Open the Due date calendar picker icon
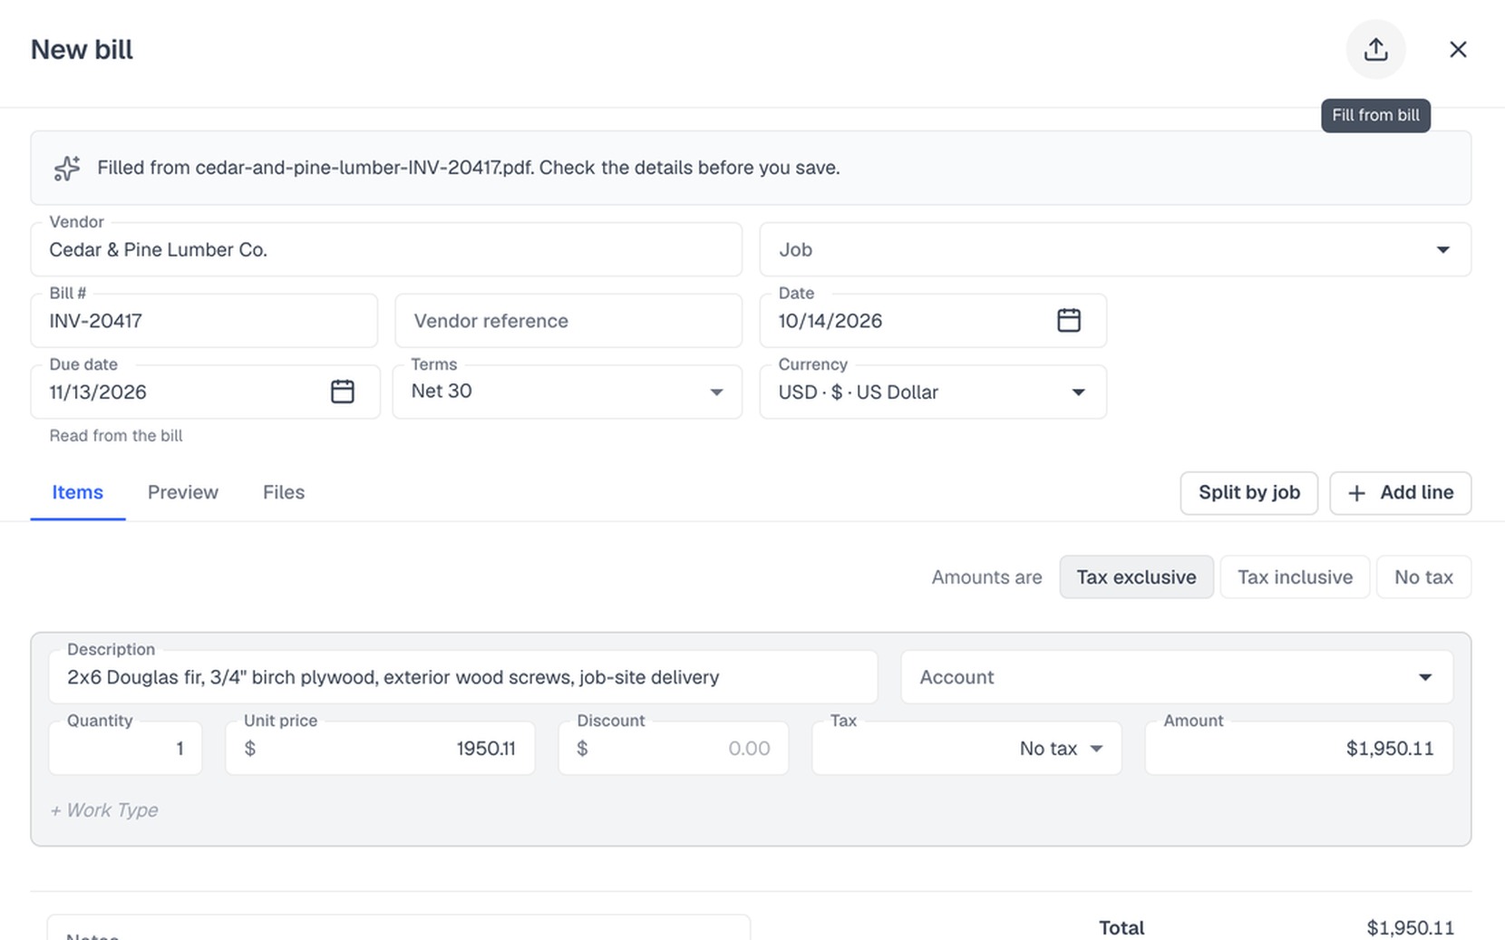Viewport: 1505px width, 940px height. coord(343,392)
